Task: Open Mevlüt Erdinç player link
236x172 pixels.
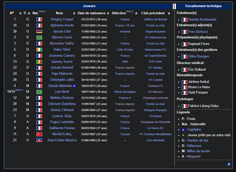Action: coord(62,134)
